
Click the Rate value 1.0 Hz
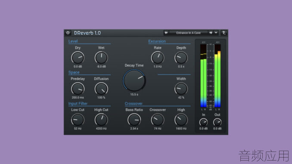pos(158,66)
